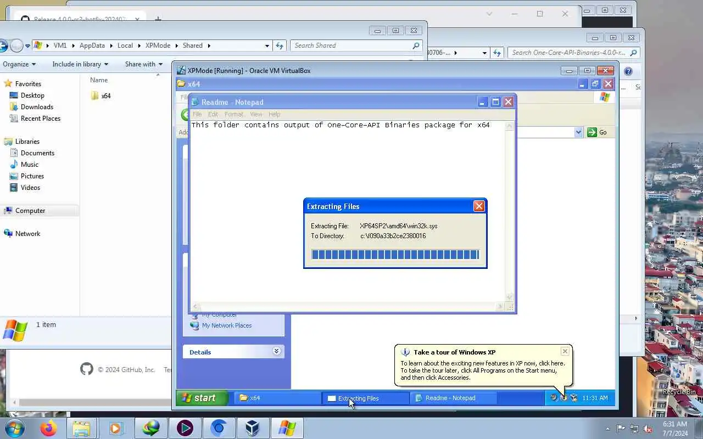The height and width of the screenshot is (439, 703).
Task: Open the XP address bar dropdown
Action: 578,132
